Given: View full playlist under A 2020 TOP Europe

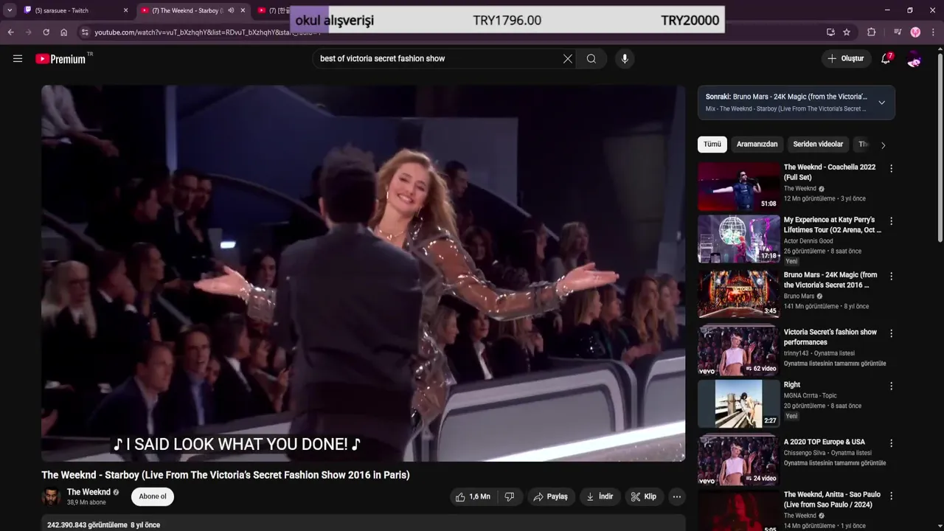Looking at the screenshot, I should 835,463.
